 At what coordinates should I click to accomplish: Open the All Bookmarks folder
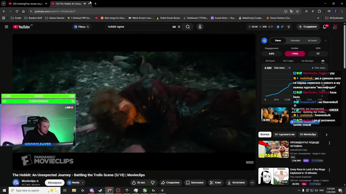334,18
